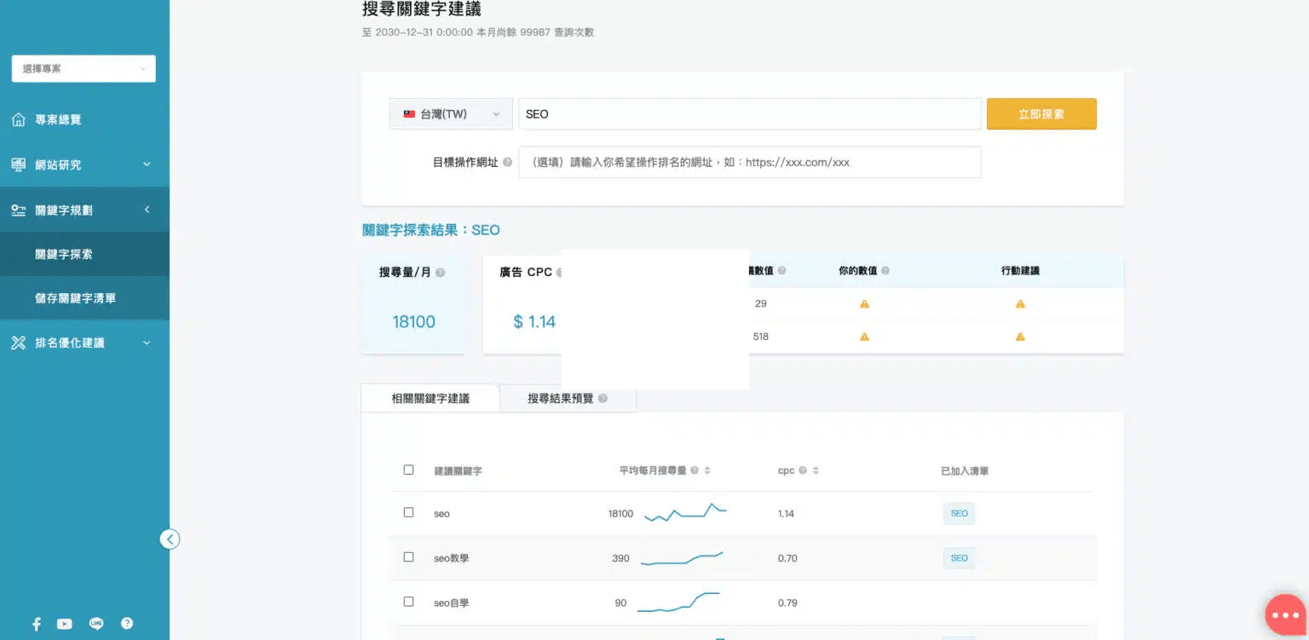1309x640 pixels.
Task: Tick the checkbox next to seo教學
Action: click(408, 557)
